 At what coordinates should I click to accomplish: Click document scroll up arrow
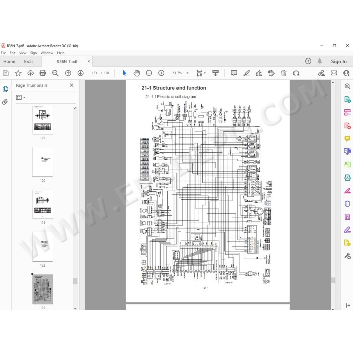pyautogui.click(x=333, y=82)
